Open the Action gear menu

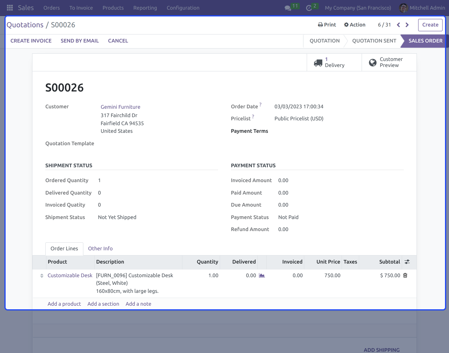click(354, 24)
